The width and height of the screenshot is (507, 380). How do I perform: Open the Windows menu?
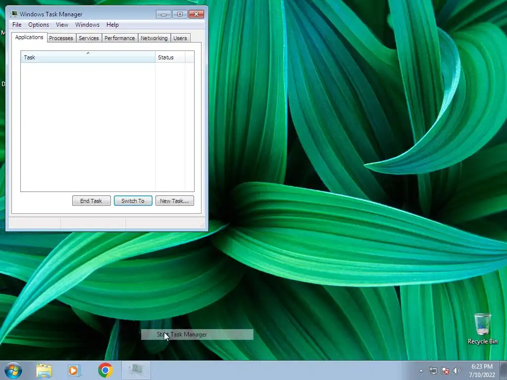pos(87,25)
